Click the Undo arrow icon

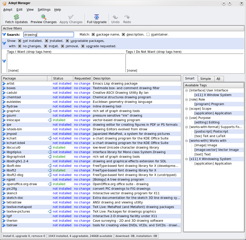(x=115, y=17)
